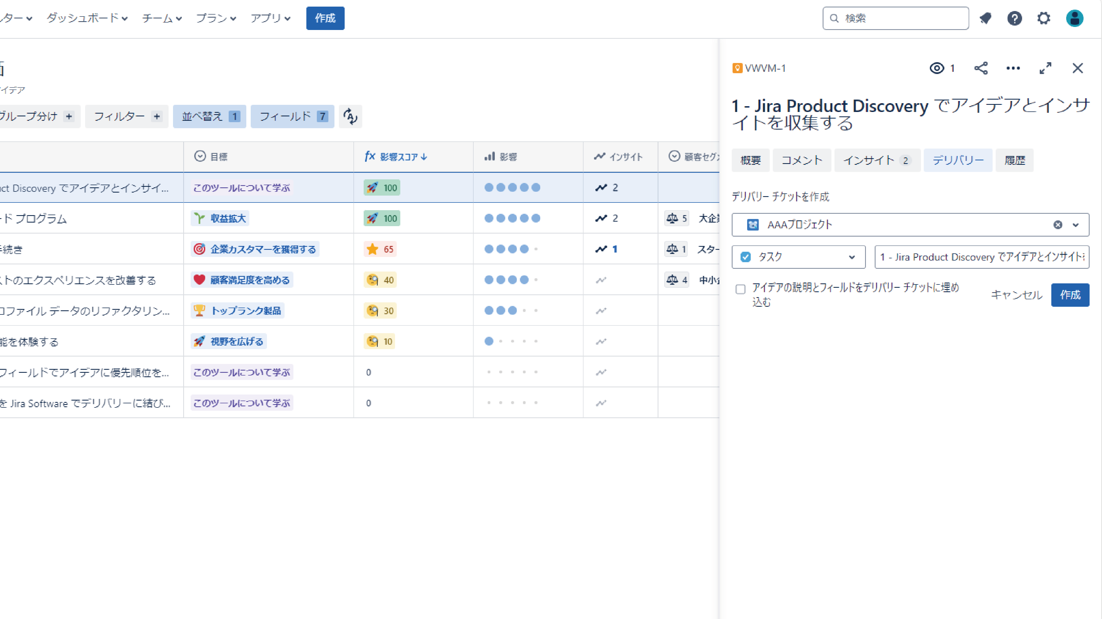Click an impact rating dot on first row
Viewport: 1102px width, 619px height.
[512, 187]
